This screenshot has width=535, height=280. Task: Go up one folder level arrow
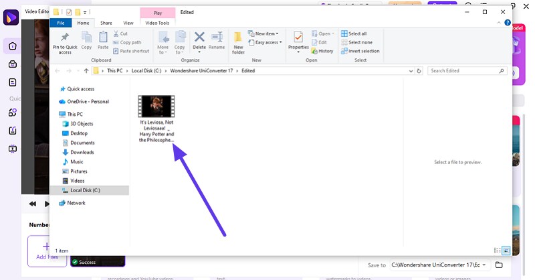(x=86, y=71)
